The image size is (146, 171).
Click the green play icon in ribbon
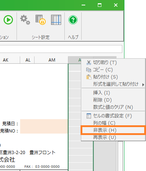pyautogui.click(x=8, y=20)
